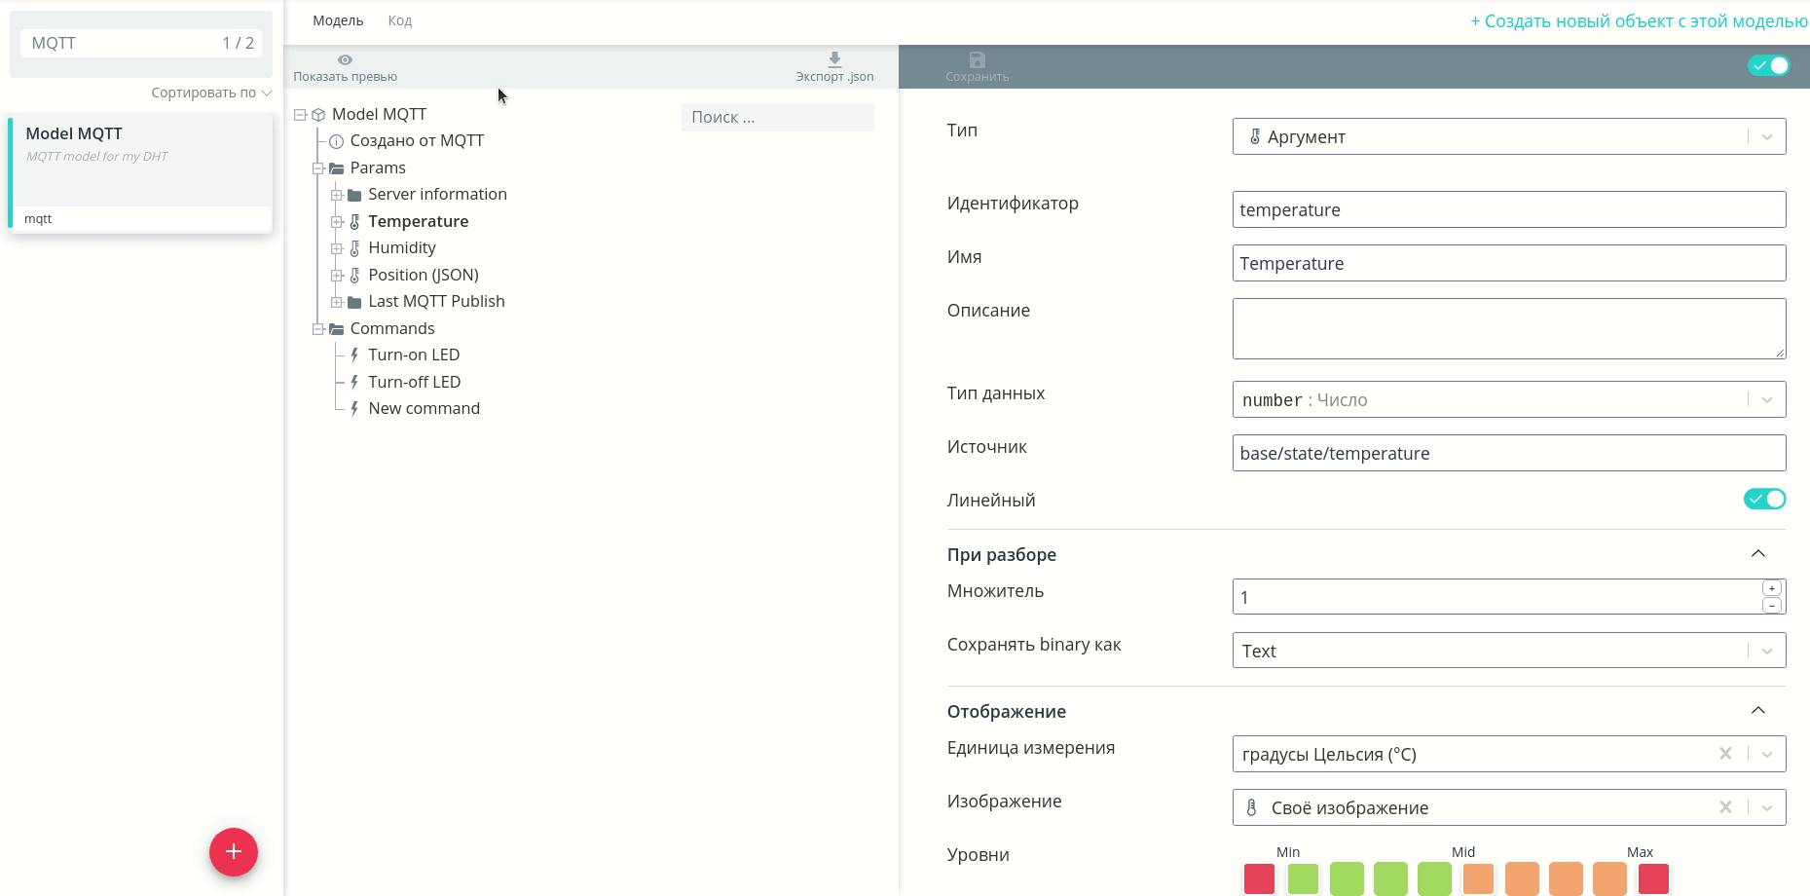
Task: Decrement the Множитель value with minus stepper
Action: [1772, 606]
